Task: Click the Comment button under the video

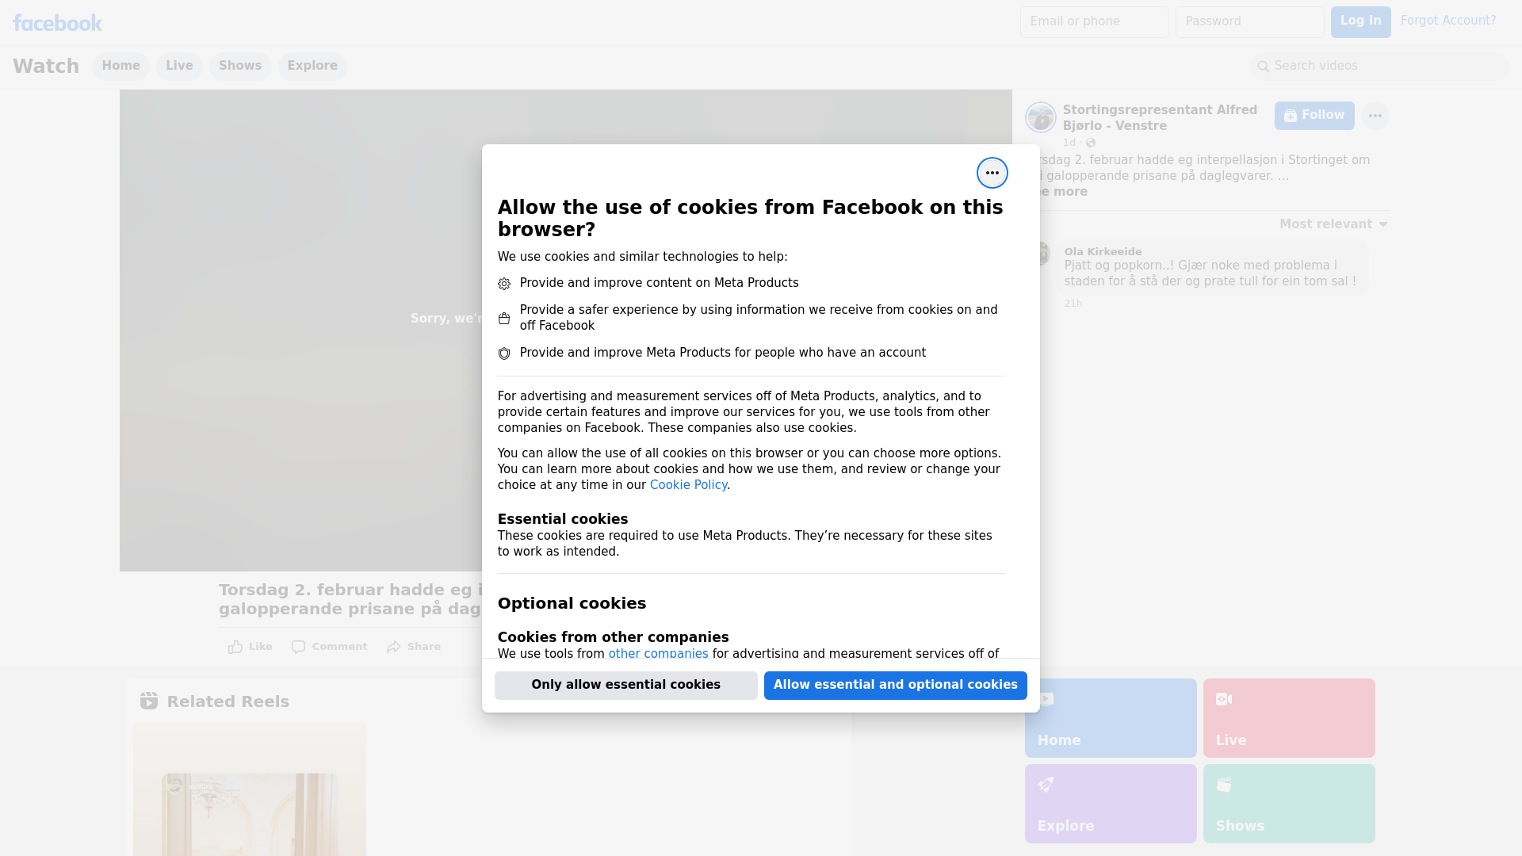Action: click(x=330, y=647)
